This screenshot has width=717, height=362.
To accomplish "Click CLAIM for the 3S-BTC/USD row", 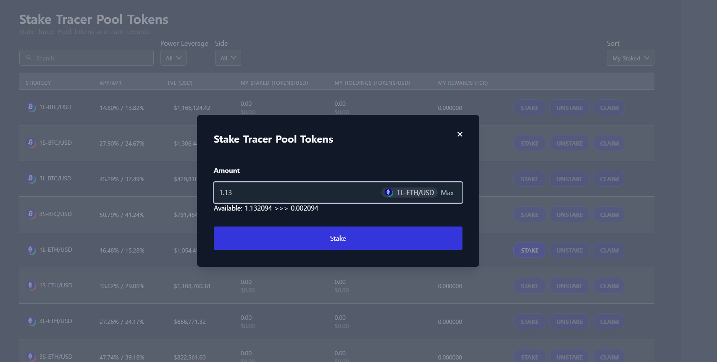I will coord(609,215).
